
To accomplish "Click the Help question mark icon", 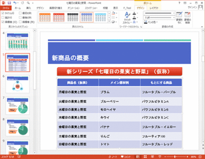I will click(179, 3).
